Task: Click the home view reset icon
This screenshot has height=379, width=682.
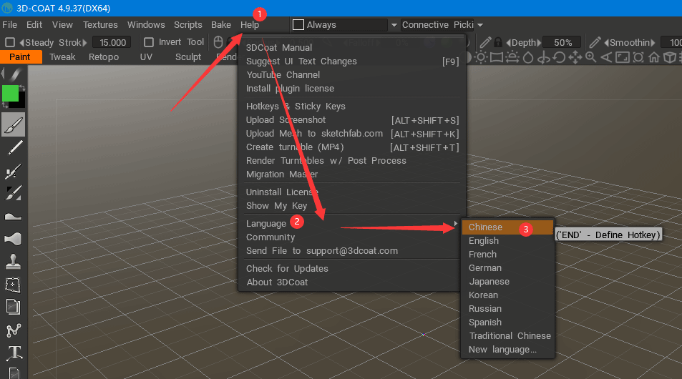Action: click(653, 57)
